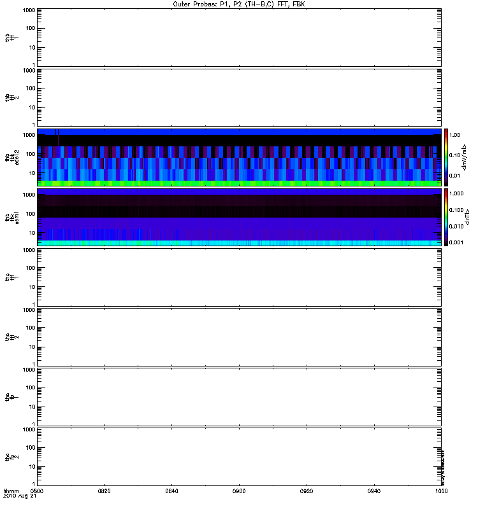Click the green band in edc12 spectrogram

[239, 183]
